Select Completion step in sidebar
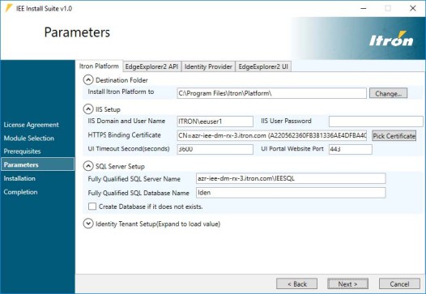 [x=20, y=192]
